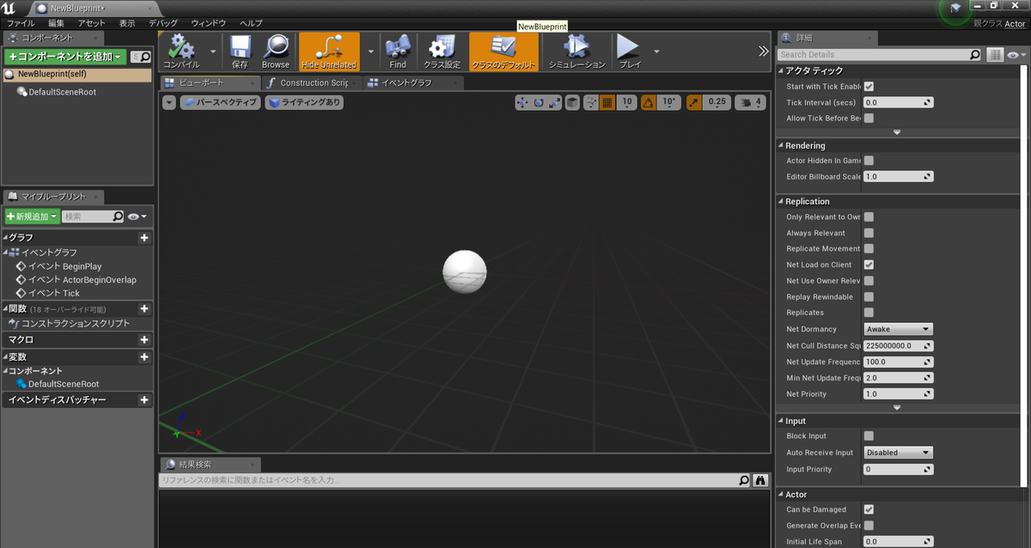The image size is (1031, 548).
Task: Open the Net Dormancy Awake dropdown
Action: pos(898,329)
